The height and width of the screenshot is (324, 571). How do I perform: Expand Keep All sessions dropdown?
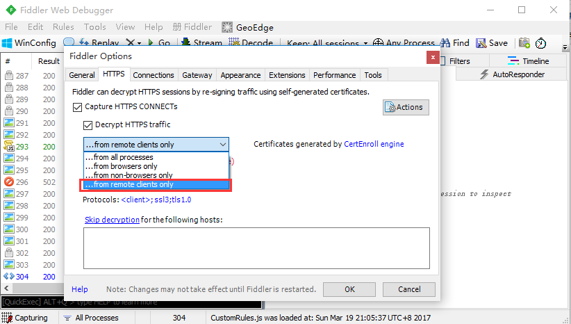pos(365,43)
